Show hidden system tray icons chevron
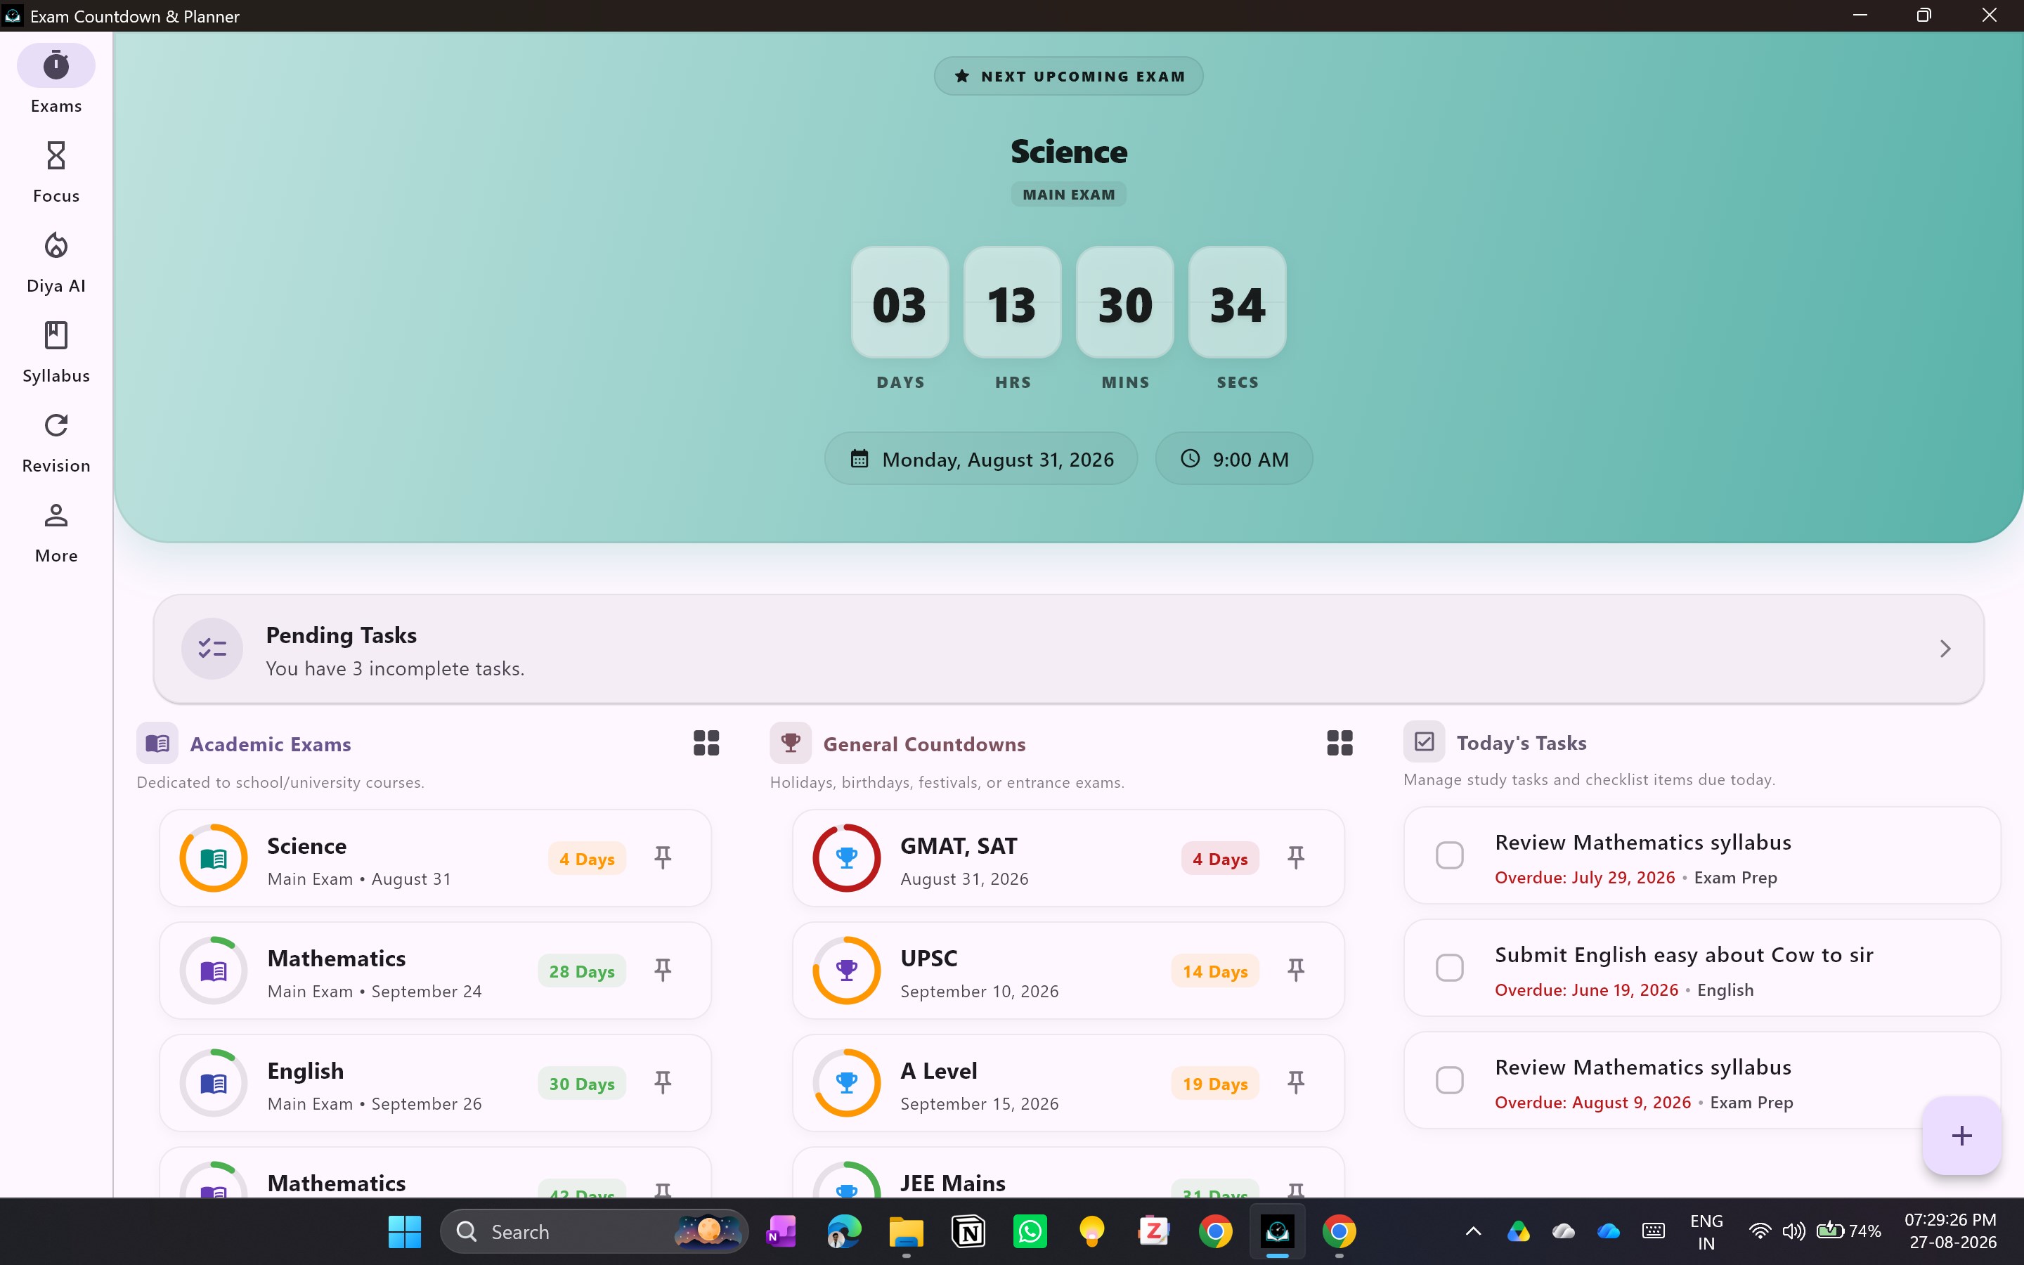 (1473, 1231)
